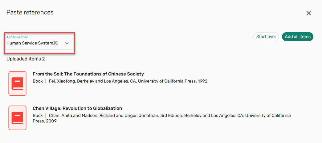
Task: Open From the Soil title link
Action: tap(88, 74)
